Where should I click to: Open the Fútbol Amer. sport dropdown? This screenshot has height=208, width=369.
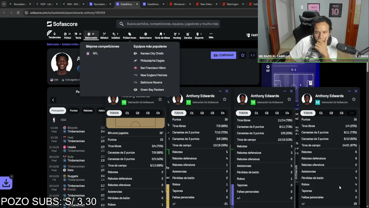point(130,35)
